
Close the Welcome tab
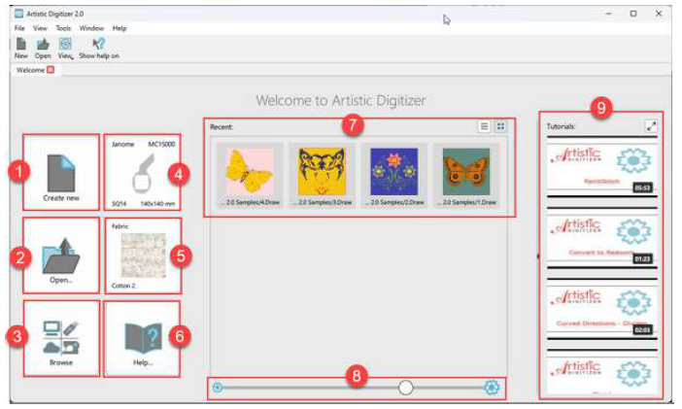click(x=50, y=70)
